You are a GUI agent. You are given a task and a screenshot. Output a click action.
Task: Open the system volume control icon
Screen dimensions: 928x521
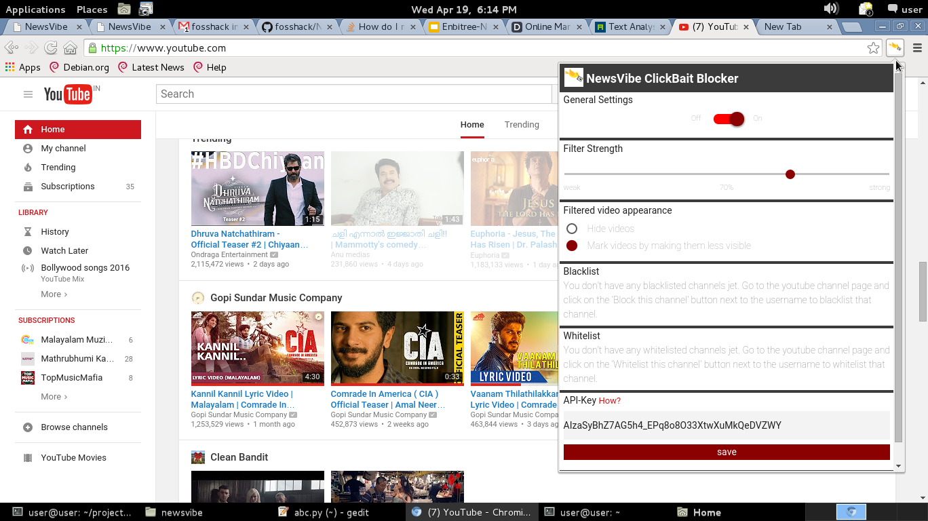point(831,9)
